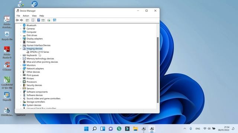Open the Widgets taskbar icon
Screen dimensions: 238x133
click(103, 129)
